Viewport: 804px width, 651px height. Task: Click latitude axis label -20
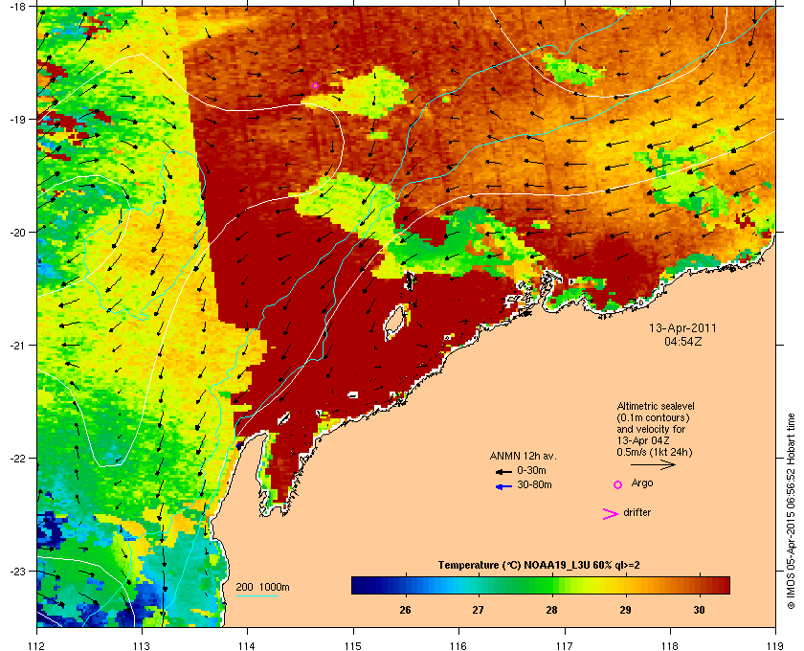(x=17, y=232)
